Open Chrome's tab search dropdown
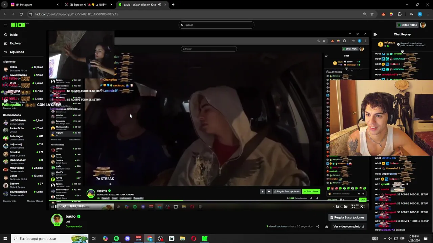 click(x=4, y=5)
